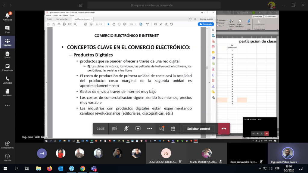
Task: Switch to the Equipos tab
Action: coord(7,42)
